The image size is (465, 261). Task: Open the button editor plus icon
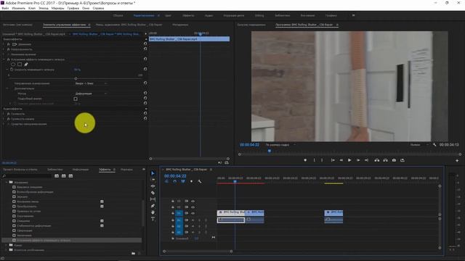pos(457,160)
